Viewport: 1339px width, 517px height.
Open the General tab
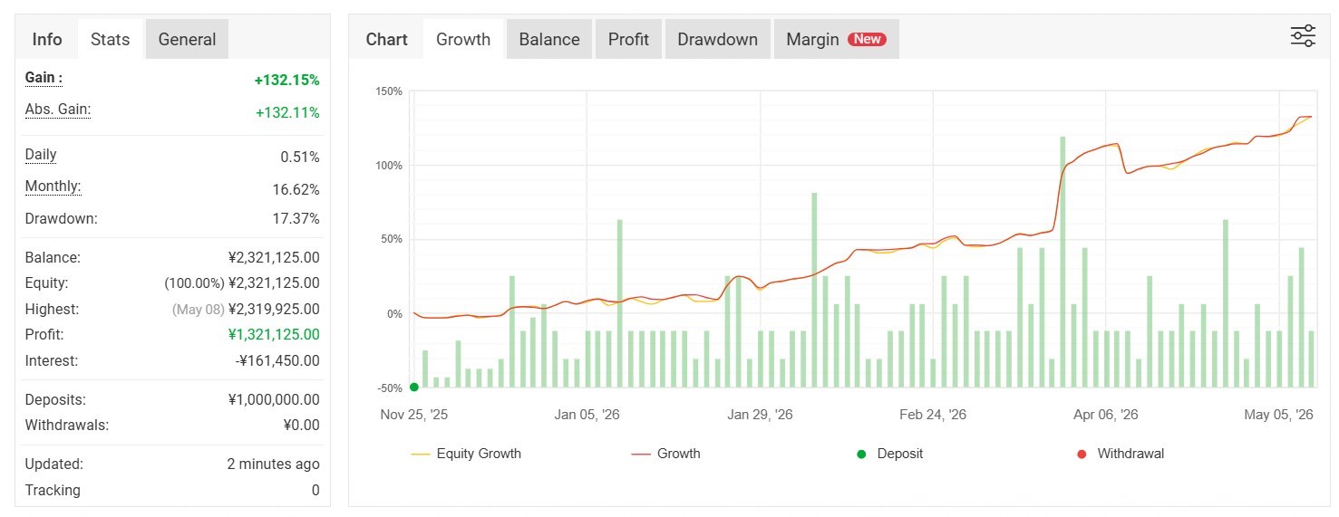point(187,39)
